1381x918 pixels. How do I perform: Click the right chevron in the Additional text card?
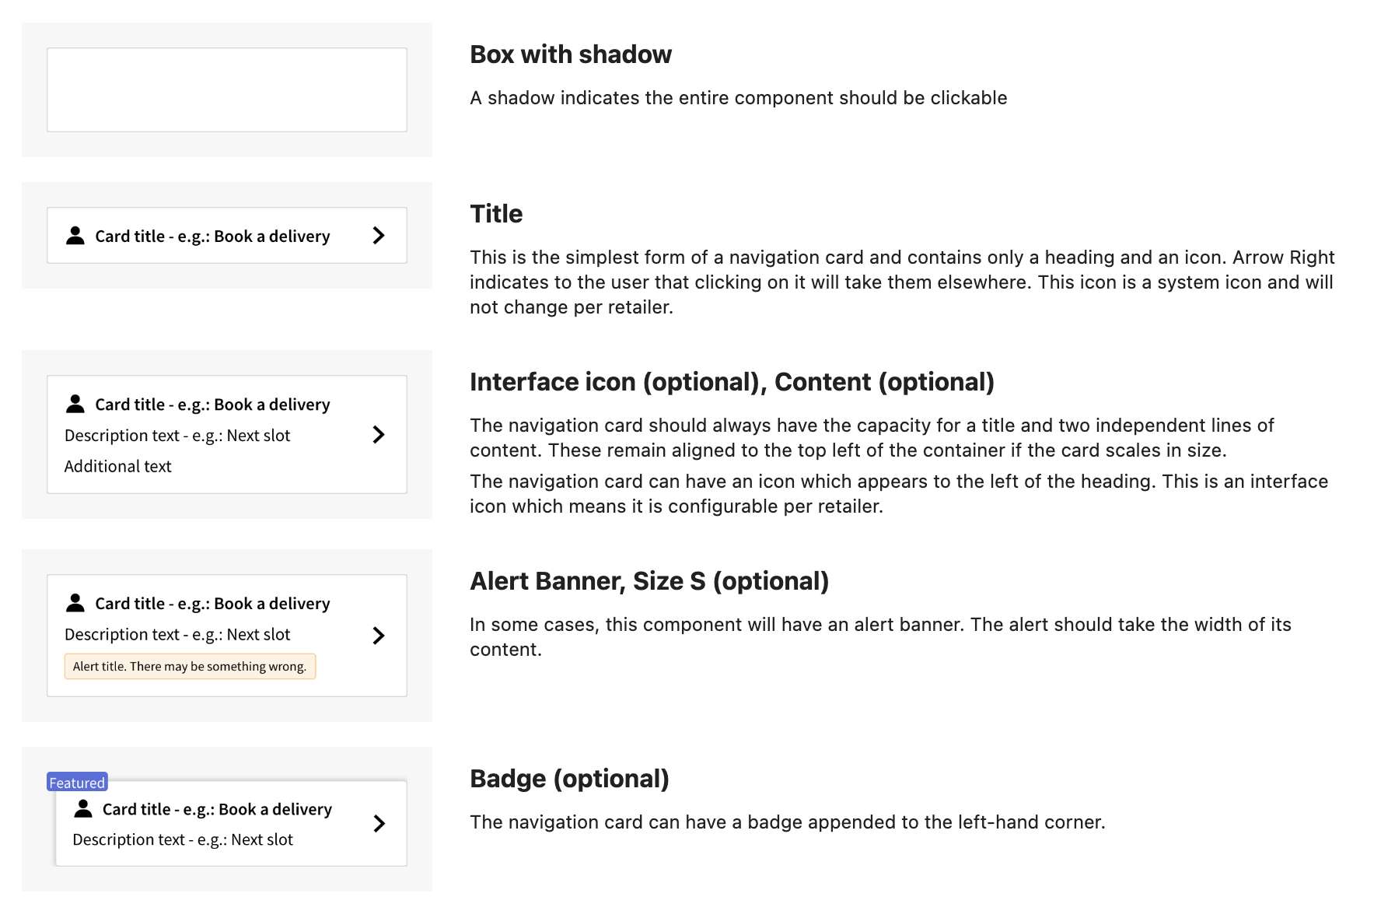pyautogui.click(x=379, y=435)
